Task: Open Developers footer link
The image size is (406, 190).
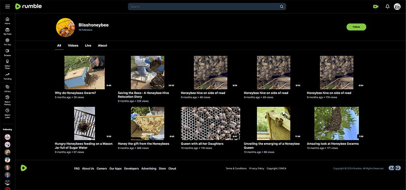Action: [131, 168]
